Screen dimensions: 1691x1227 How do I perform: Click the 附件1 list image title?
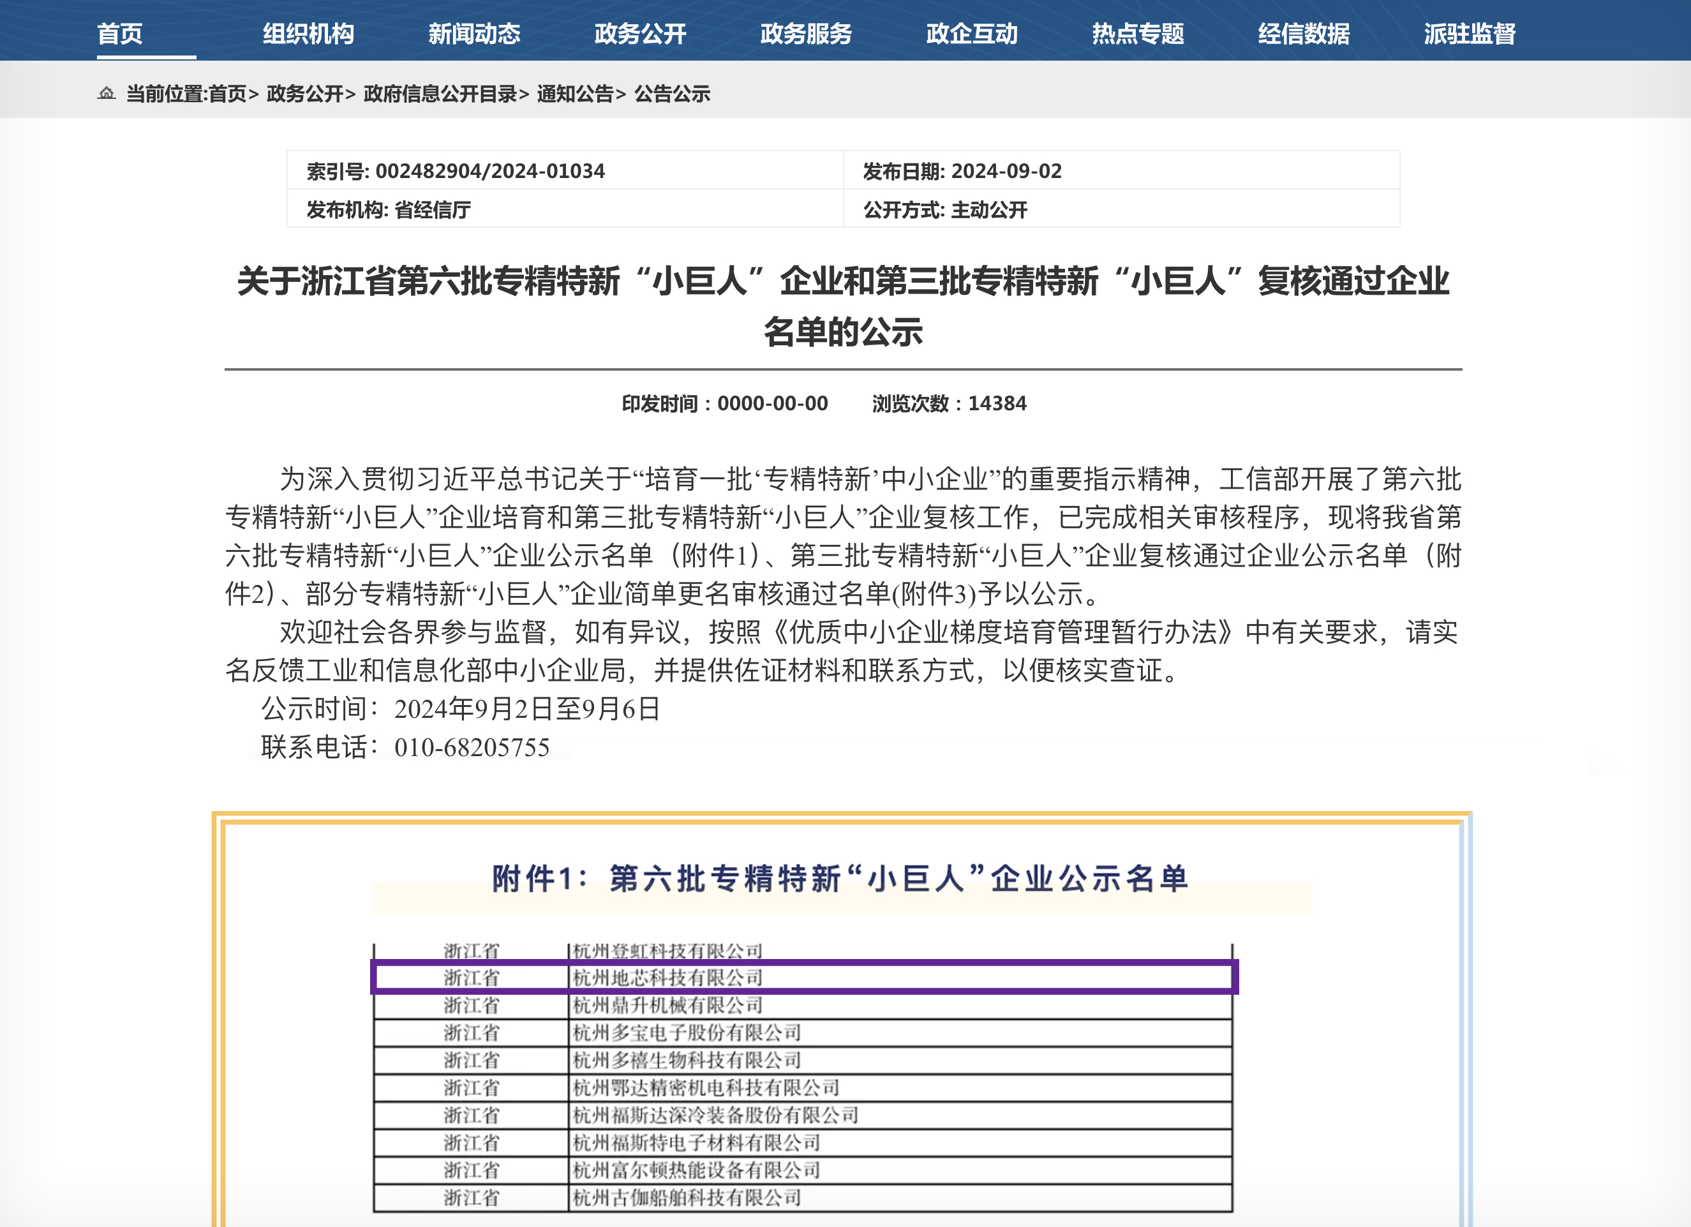coord(840,878)
